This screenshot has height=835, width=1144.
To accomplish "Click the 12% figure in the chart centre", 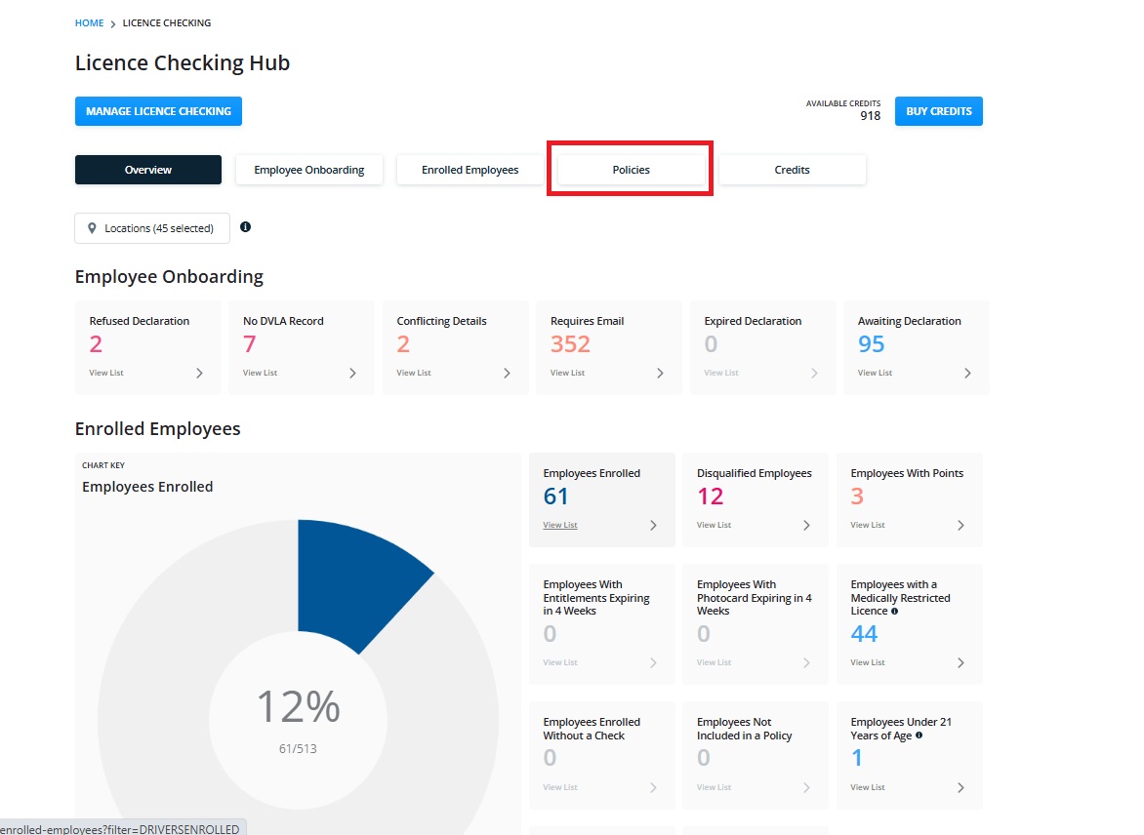I will (299, 706).
